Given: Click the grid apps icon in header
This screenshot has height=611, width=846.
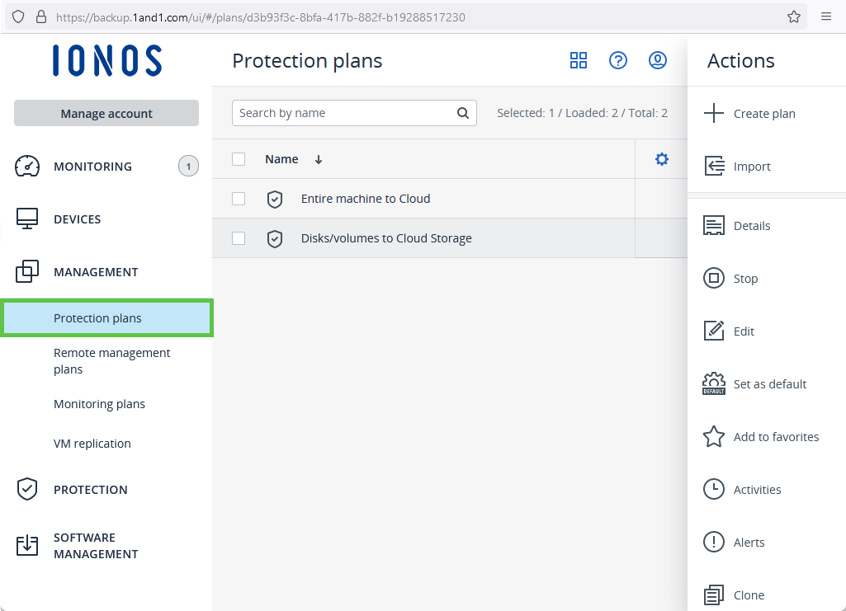Looking at the screenshot, I should 579,60.
